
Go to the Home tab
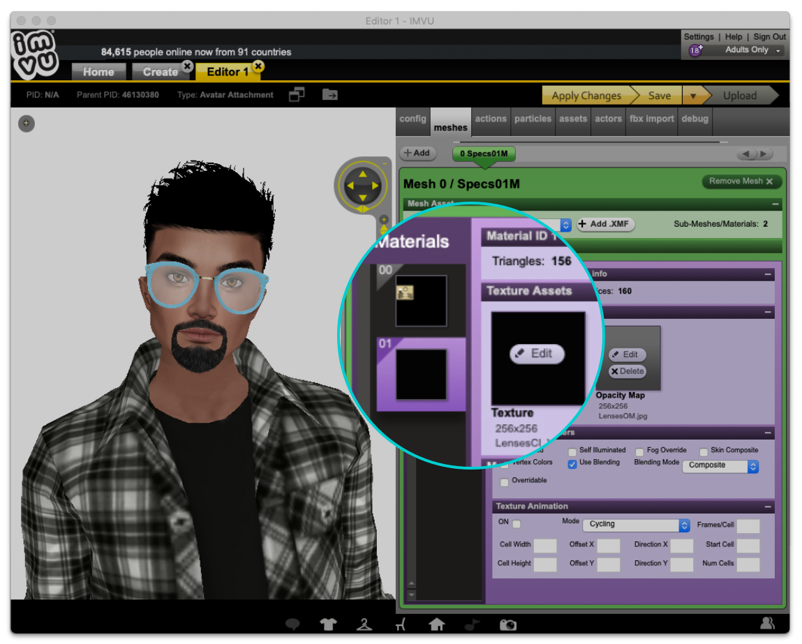(x=98, y=72)
